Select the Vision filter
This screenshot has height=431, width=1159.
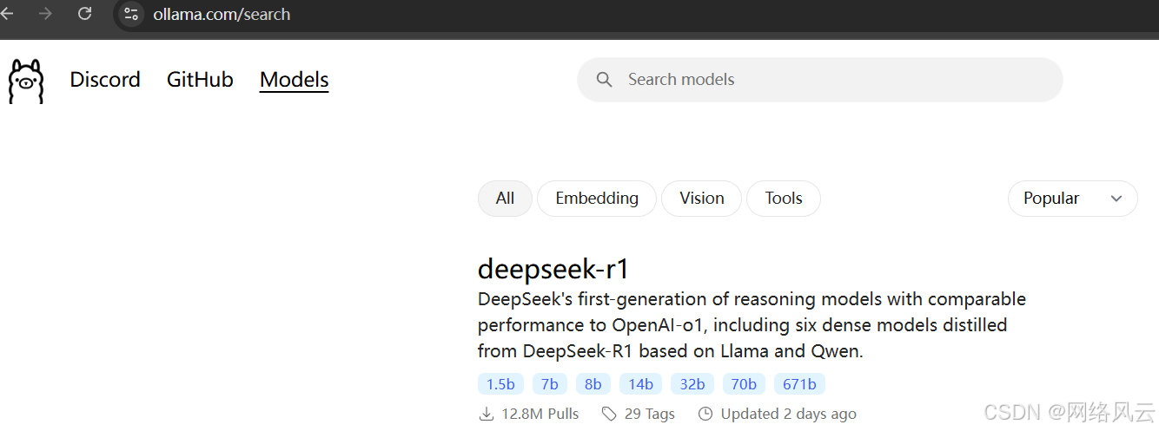coord(701,199)
